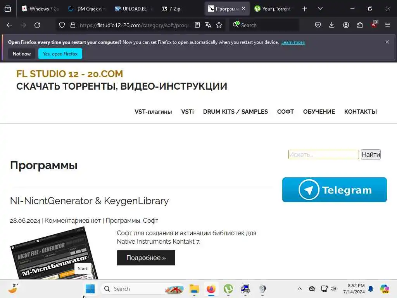This screenshot has height=298, width=397.
Task: Open the Telegram banner
Action: [335, 190]
